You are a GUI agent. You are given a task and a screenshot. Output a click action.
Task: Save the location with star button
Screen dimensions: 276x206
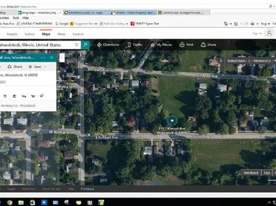point(35,67)
